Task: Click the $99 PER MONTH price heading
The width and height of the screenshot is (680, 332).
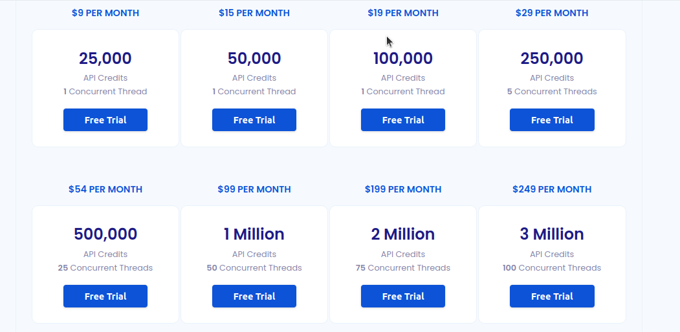Action: [254, 189]
